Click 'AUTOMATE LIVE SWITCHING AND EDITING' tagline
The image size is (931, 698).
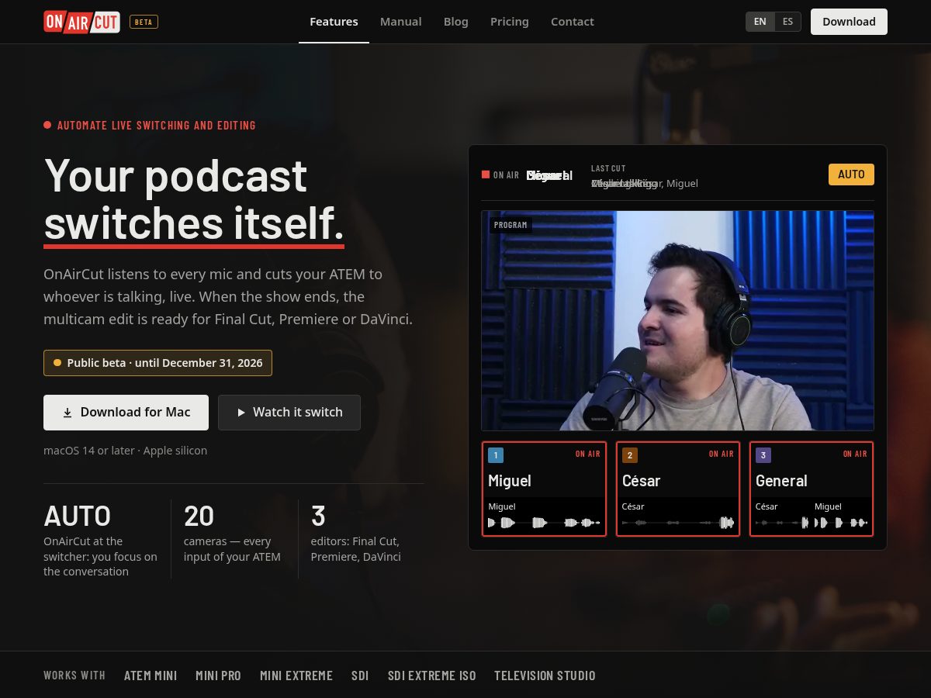point(156,125)
